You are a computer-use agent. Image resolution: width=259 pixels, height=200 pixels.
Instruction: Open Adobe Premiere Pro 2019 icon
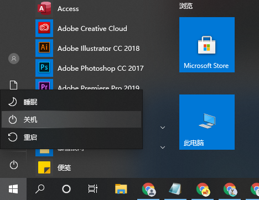coord(44,85)
